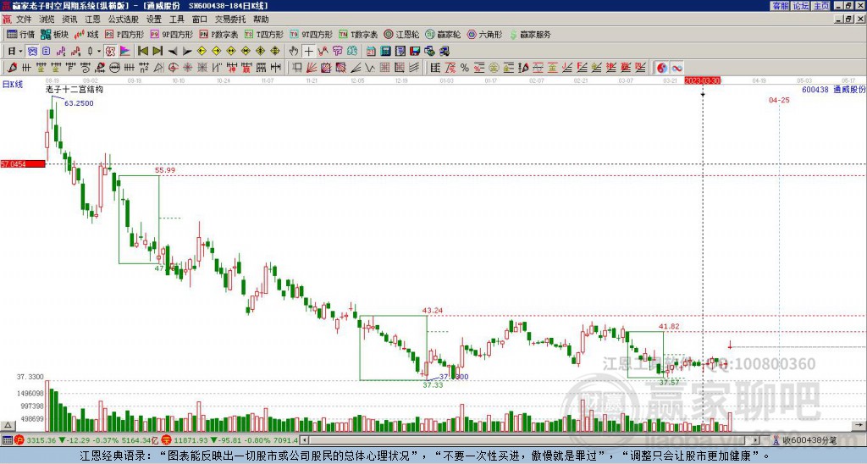Expand the candlestick style dropdown arrow
867x464 pixels.
tap(98, 51)
